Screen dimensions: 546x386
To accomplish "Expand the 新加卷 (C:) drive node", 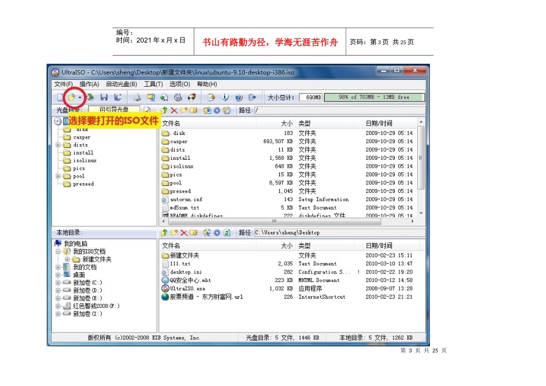I will (58, 283).
